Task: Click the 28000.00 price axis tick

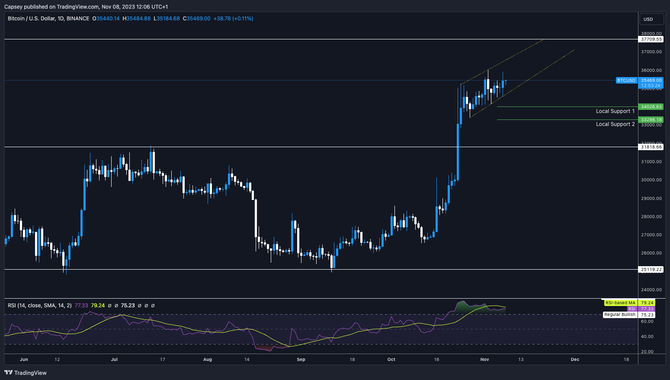Action: [x=651, y=216]
